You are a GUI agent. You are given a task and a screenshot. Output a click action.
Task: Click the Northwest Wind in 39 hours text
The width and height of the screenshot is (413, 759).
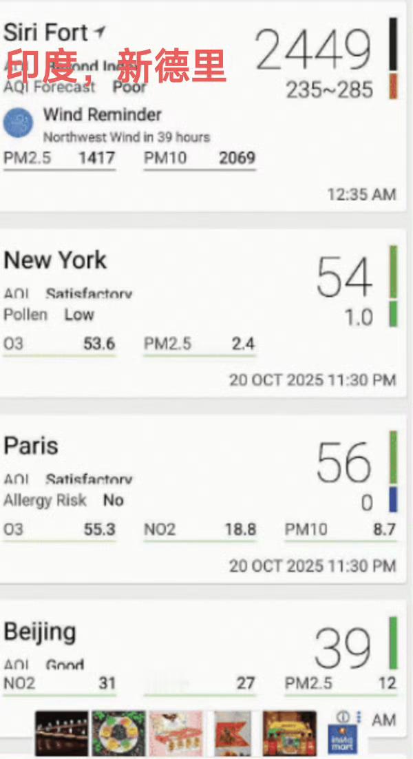click(x=127, y=138)
